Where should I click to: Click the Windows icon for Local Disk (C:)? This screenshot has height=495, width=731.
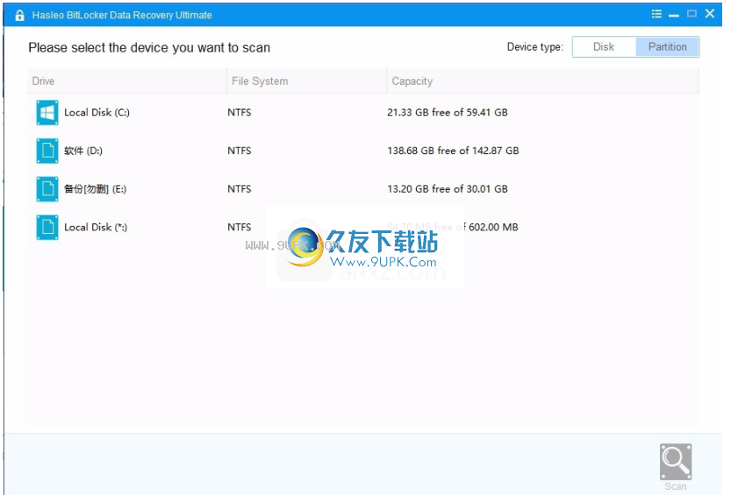pyautogui.click(x=47, y=113)
